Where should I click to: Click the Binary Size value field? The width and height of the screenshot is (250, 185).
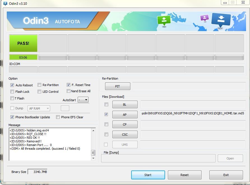(x=38, y=172)
